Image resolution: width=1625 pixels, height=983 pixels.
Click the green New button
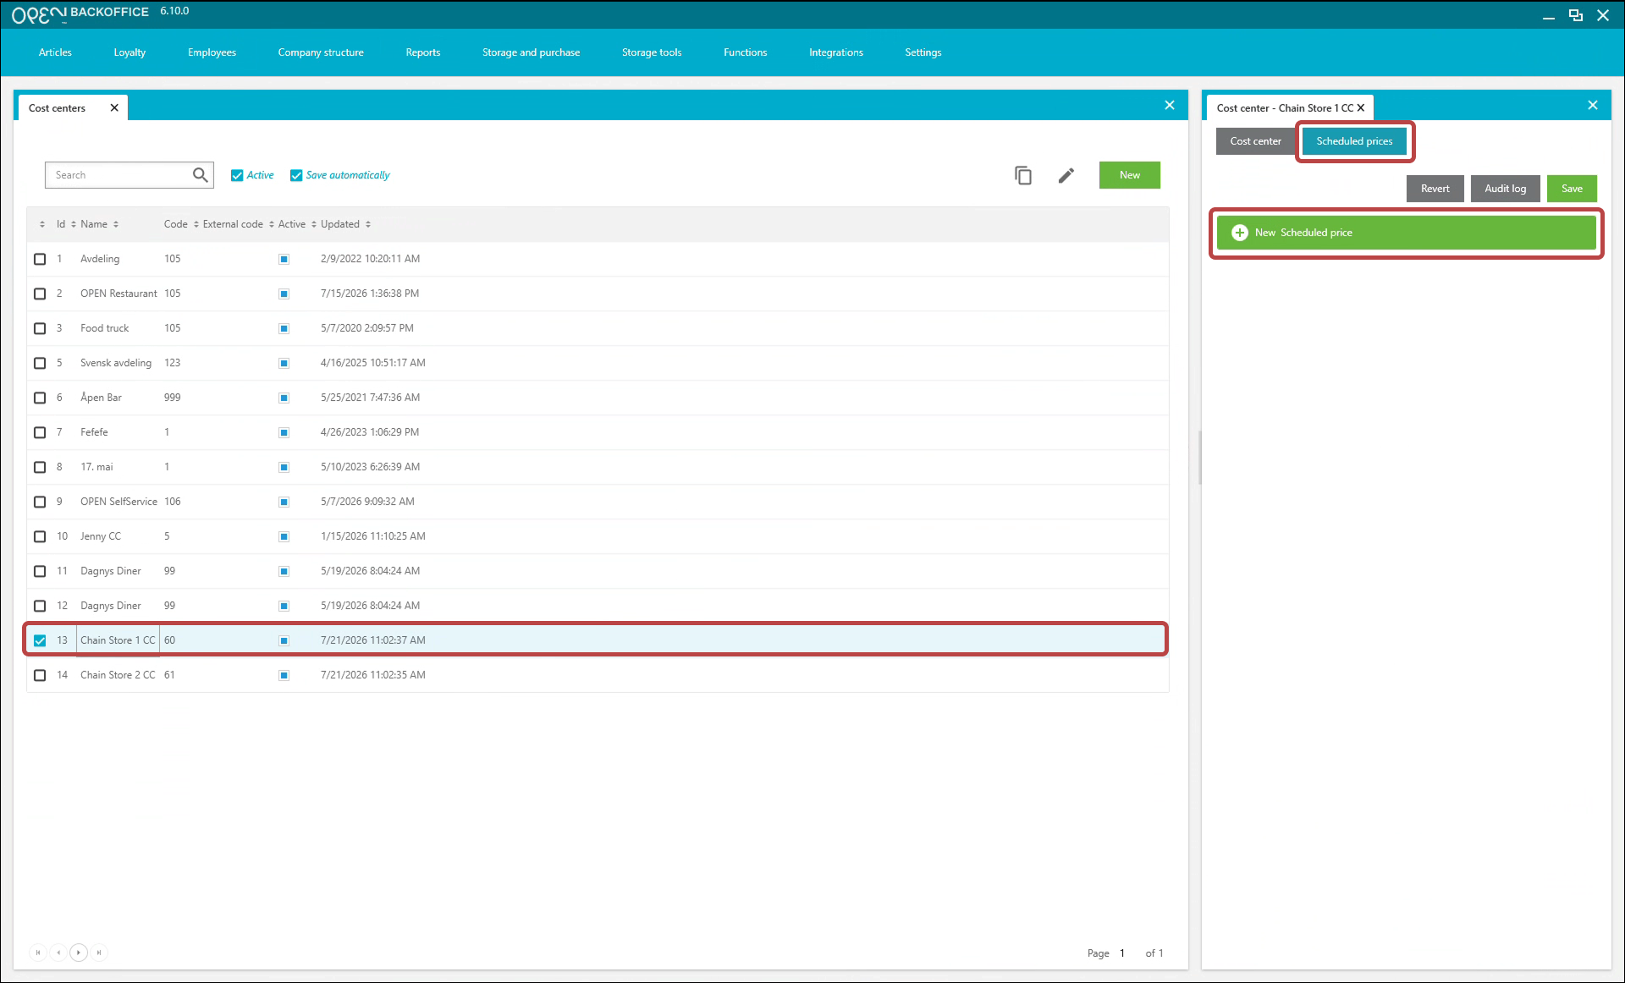click(1129, 175)
